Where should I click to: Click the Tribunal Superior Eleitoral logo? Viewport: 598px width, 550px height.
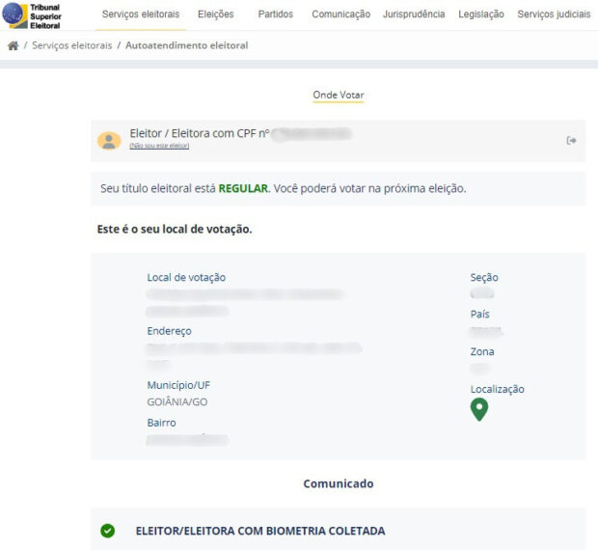(x=32, y=15)
